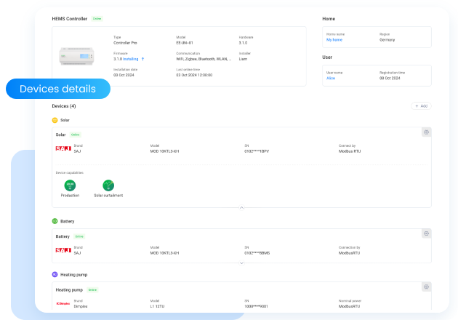Click the green Battery category icon
The height and width of the screenshot is (320, 458).
point(55,221)
